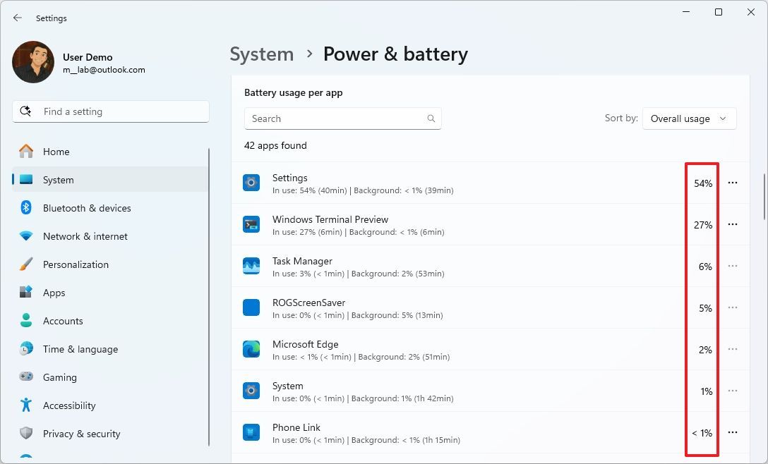Select the Home icon in the sidebar
This screenshot has width=768, height=464.
(28, 152)
